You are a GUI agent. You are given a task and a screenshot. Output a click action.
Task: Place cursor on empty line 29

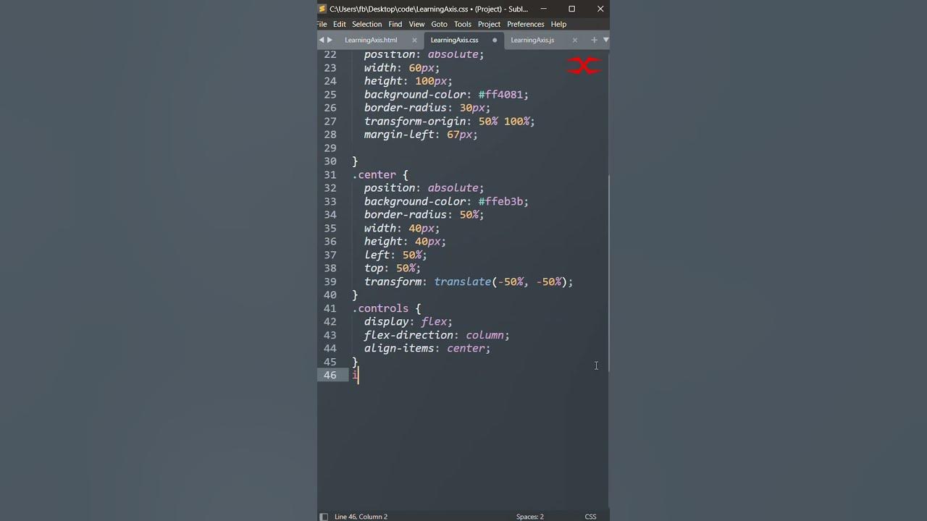click(478, 148)
